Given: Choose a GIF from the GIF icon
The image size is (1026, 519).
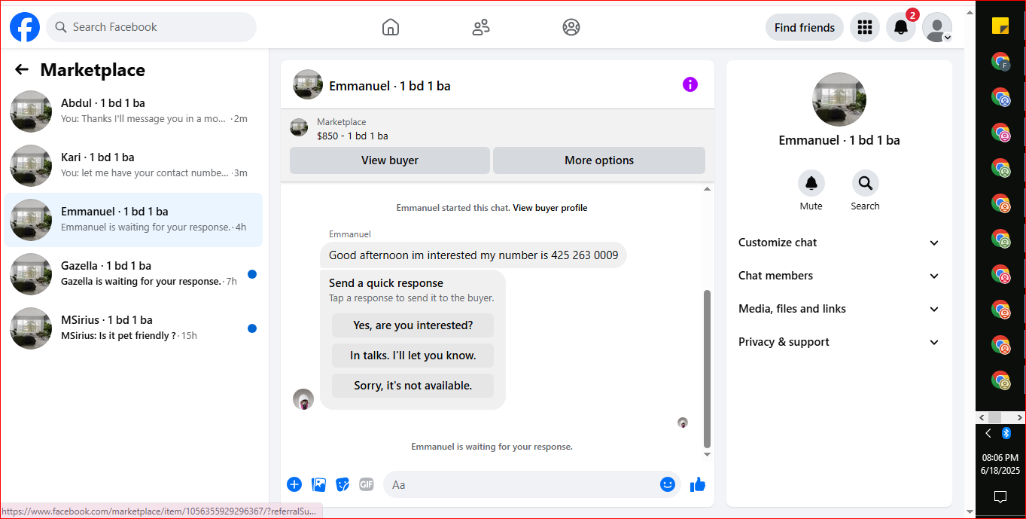Looking at the screenshot, I should click(x=367, y=484).
